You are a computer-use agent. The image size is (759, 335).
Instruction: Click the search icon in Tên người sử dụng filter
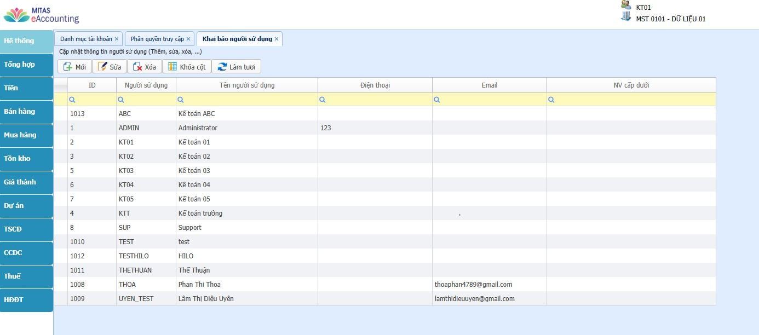coord(181,100)
